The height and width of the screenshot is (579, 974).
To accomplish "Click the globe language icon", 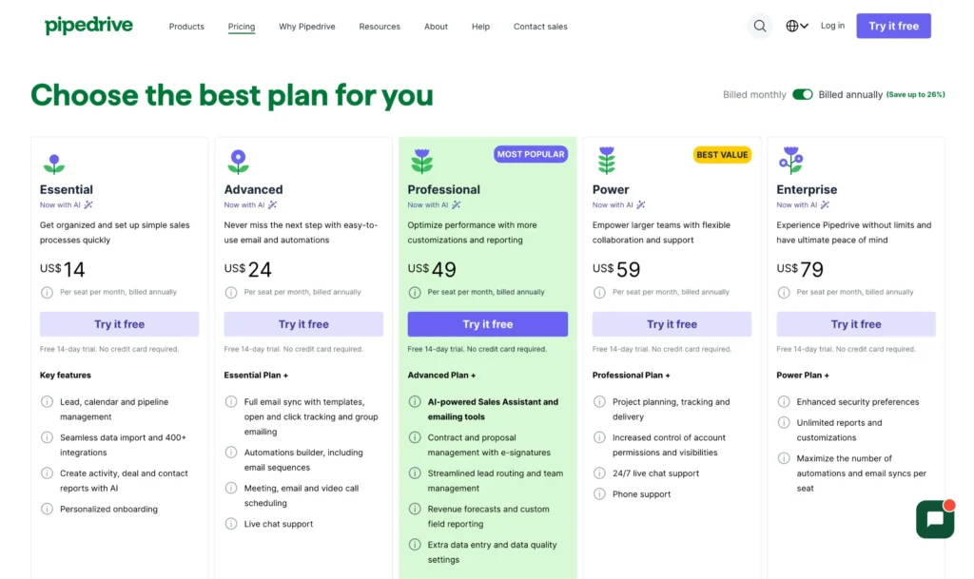I will click(792, 26).
